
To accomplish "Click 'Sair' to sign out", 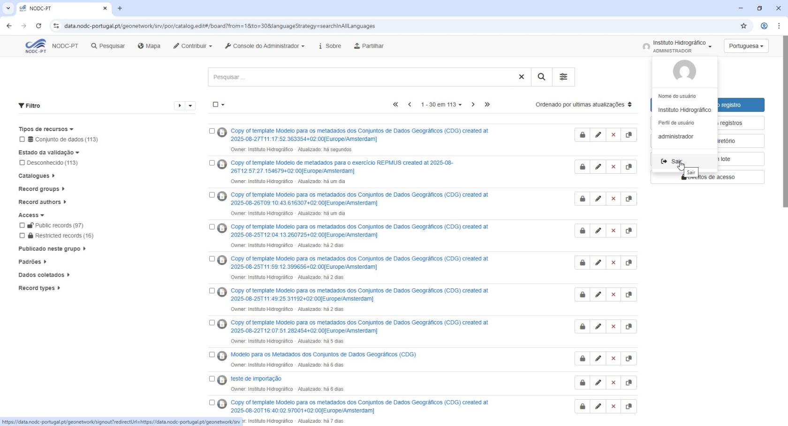I will 675,161.
